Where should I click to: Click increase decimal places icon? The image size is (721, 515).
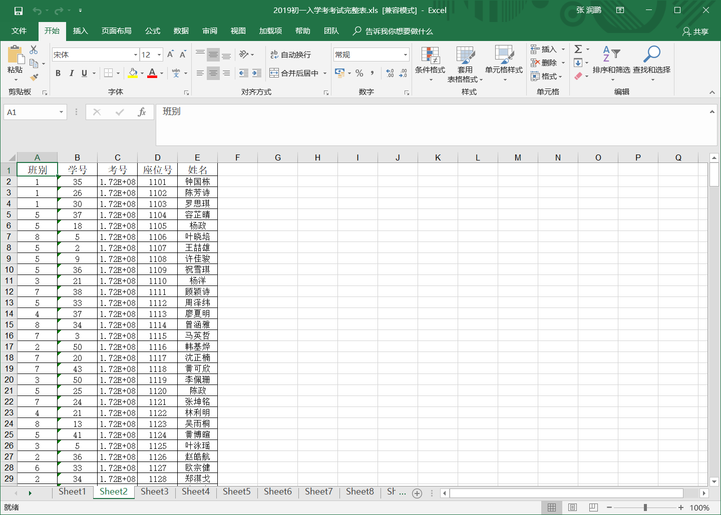[390, 73]
